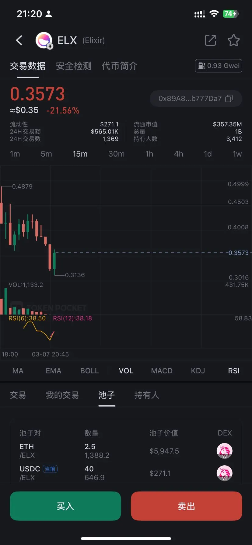252x545 pixels.
Task: Open the share/export icon
Action: [210, 40]
